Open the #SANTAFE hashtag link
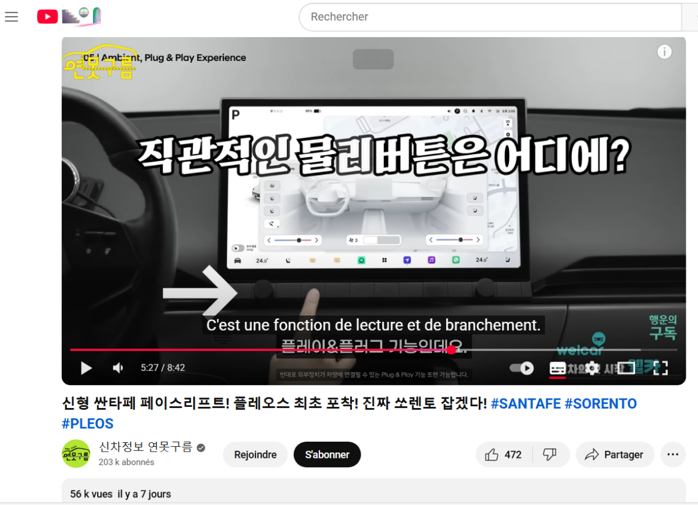698x505 pixels. [525, 403]
